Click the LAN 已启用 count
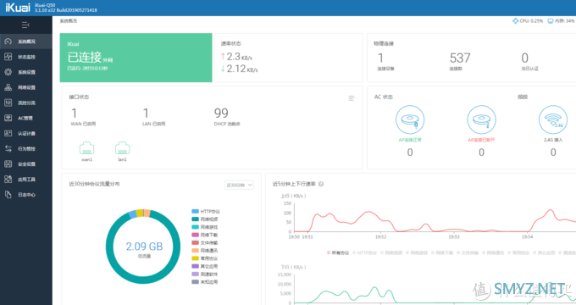This screenshot has width=576, height=305. tap(146, 113)
